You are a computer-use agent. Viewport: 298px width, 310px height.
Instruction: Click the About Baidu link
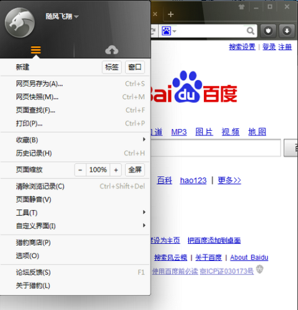[249, 257]
